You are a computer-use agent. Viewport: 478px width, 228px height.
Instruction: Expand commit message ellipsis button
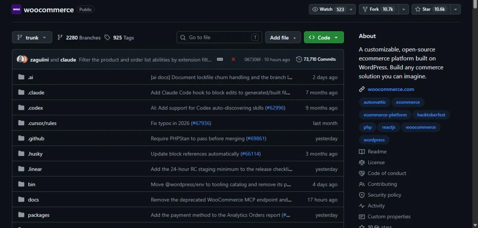click(220, 59)
